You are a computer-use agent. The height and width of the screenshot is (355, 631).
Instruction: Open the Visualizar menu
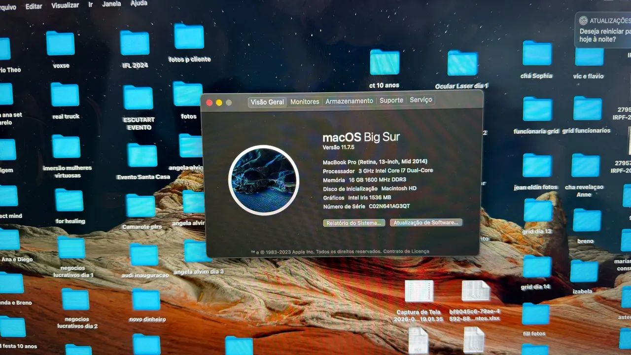tap(65, 5)
